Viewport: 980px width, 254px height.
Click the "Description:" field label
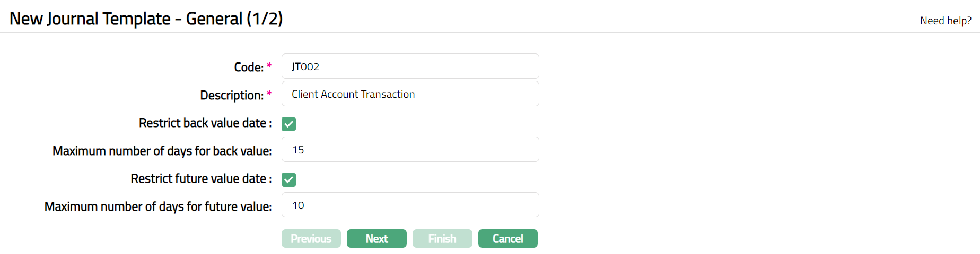click(x=232, y=95)
